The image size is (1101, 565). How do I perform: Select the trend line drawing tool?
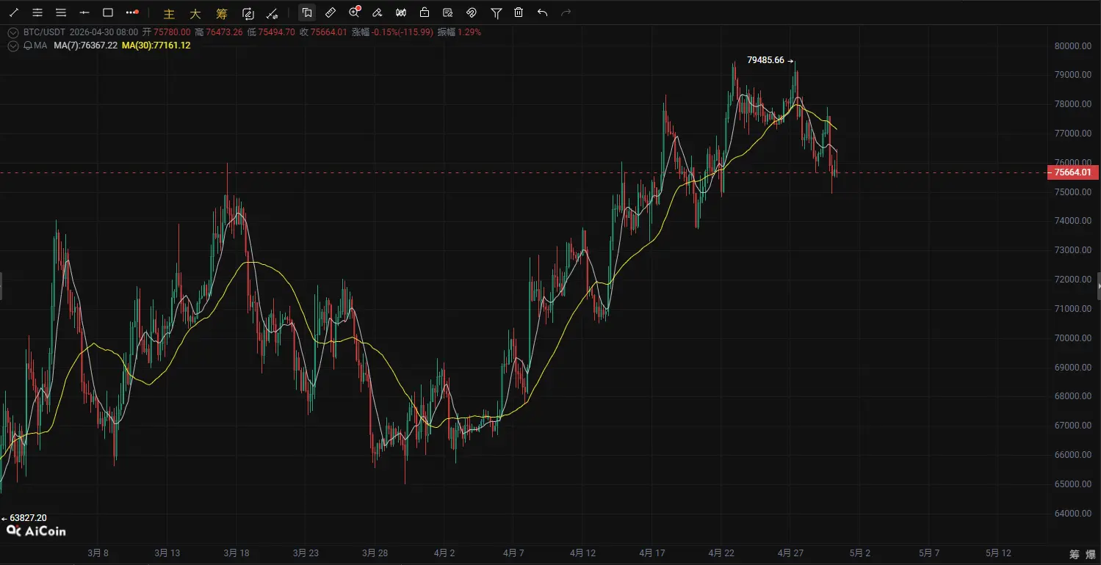14,12
